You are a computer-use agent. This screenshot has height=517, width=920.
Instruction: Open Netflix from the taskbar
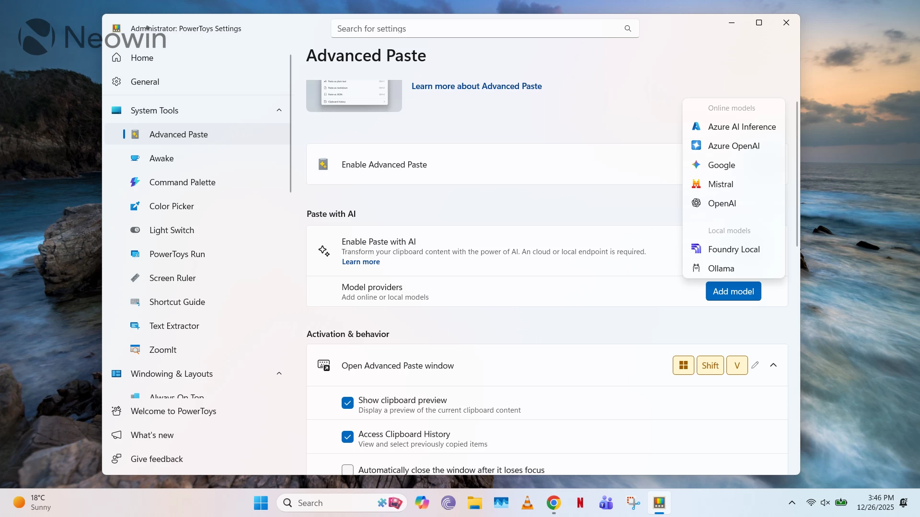580,503
